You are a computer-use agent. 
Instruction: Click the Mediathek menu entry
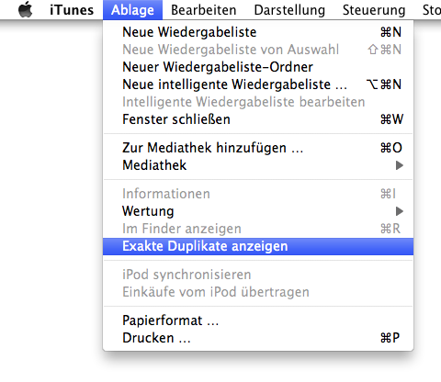(258, 165)
